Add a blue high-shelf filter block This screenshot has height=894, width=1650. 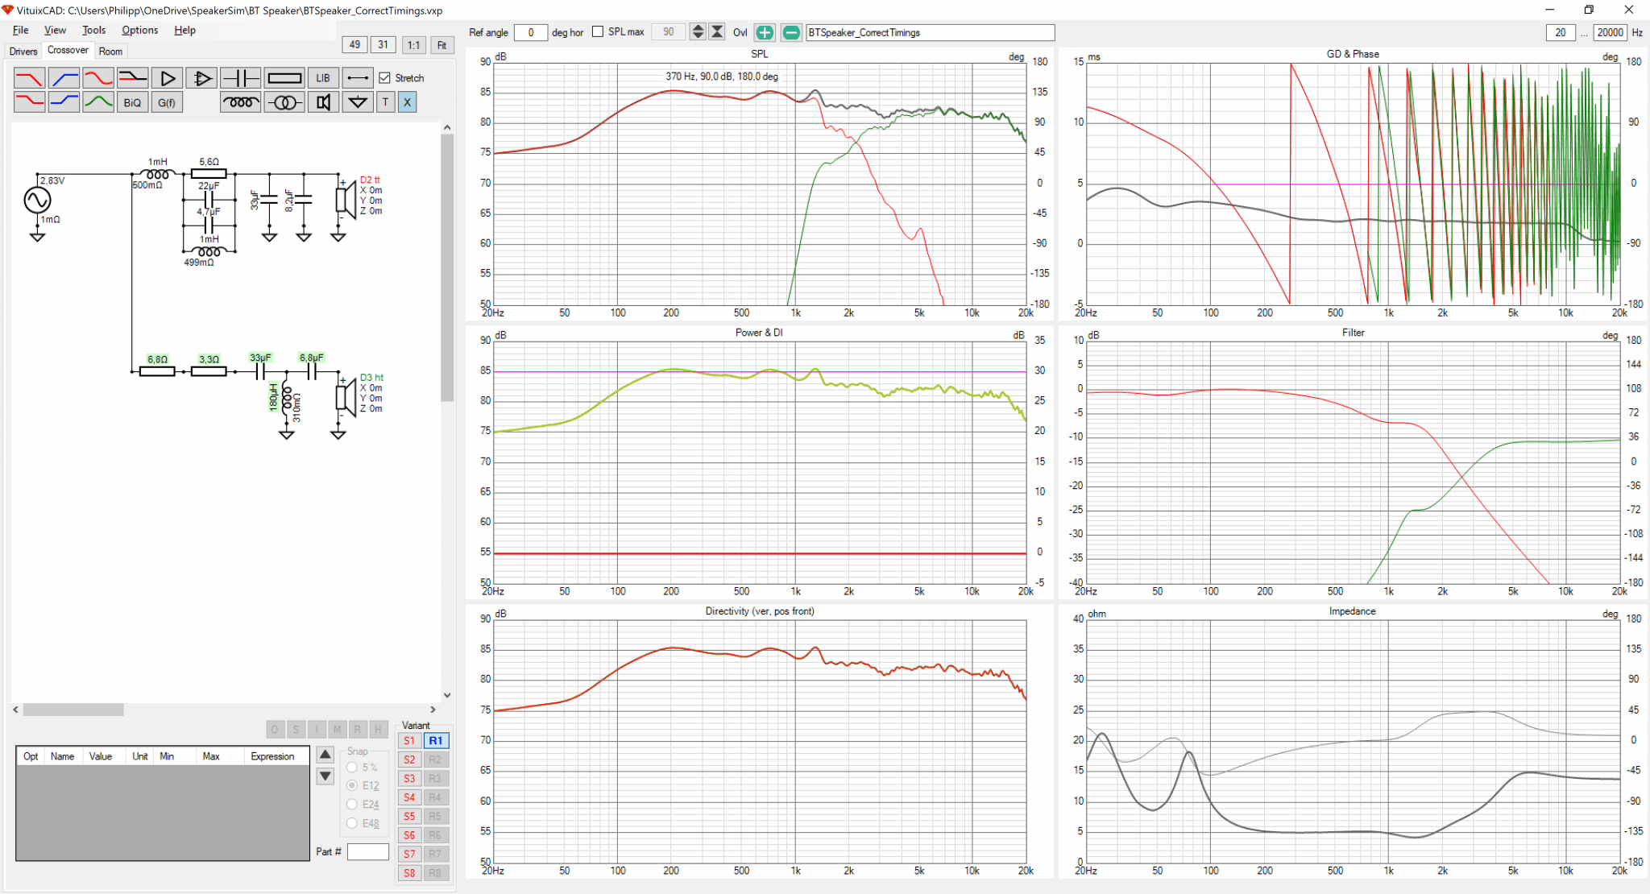64,102
